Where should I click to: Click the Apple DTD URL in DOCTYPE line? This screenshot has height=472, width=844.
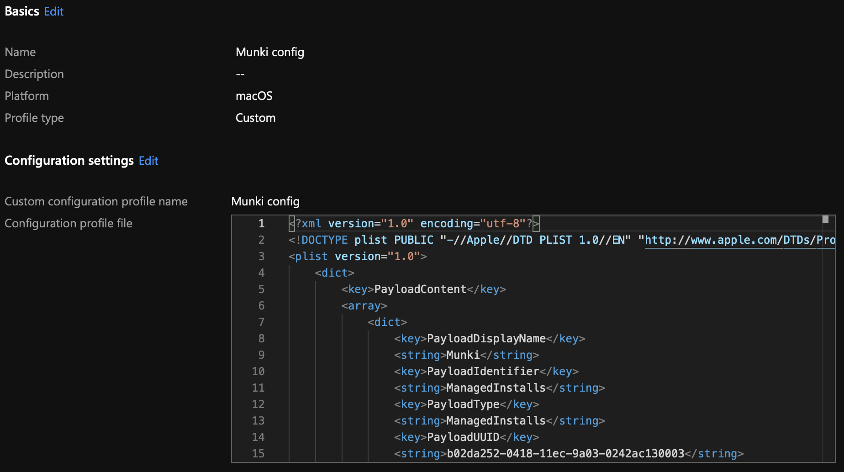pyautogui.click(x=739, y=240)
